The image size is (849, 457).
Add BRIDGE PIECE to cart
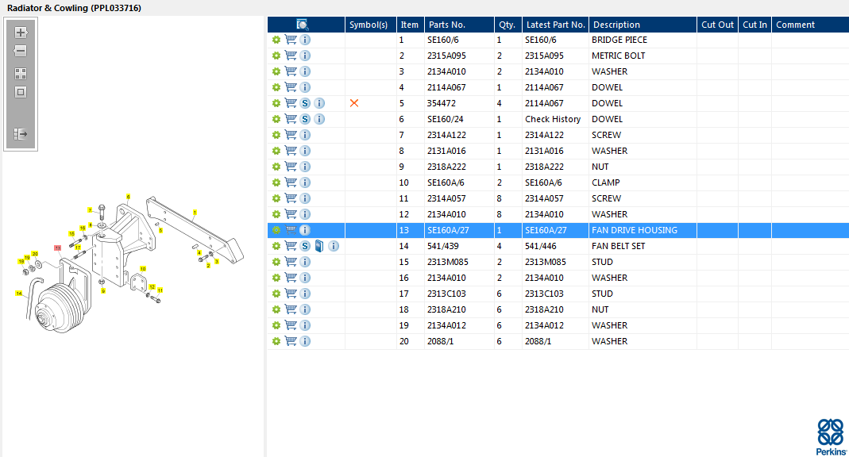291,40
